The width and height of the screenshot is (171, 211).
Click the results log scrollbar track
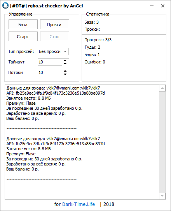click(x=162, y=142)
